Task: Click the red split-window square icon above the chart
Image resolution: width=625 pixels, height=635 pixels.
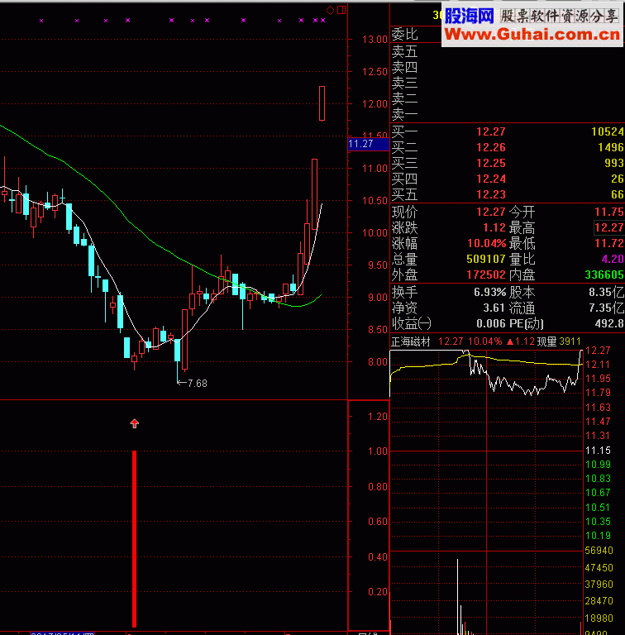Action: pos(341,10)
